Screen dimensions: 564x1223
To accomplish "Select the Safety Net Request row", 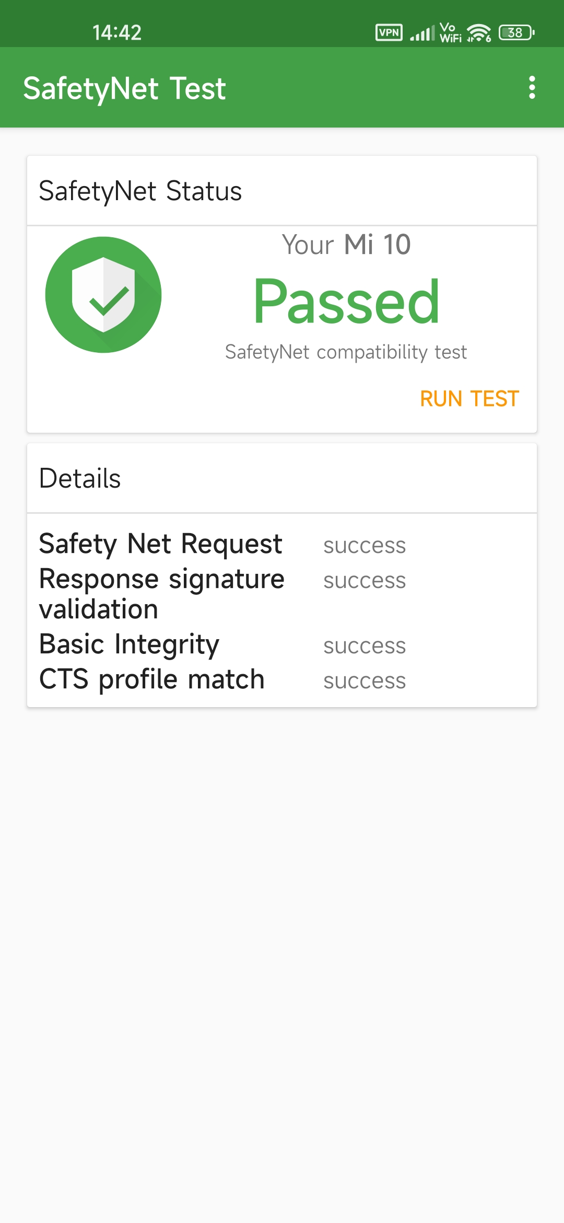I will (x=161, y=544).
